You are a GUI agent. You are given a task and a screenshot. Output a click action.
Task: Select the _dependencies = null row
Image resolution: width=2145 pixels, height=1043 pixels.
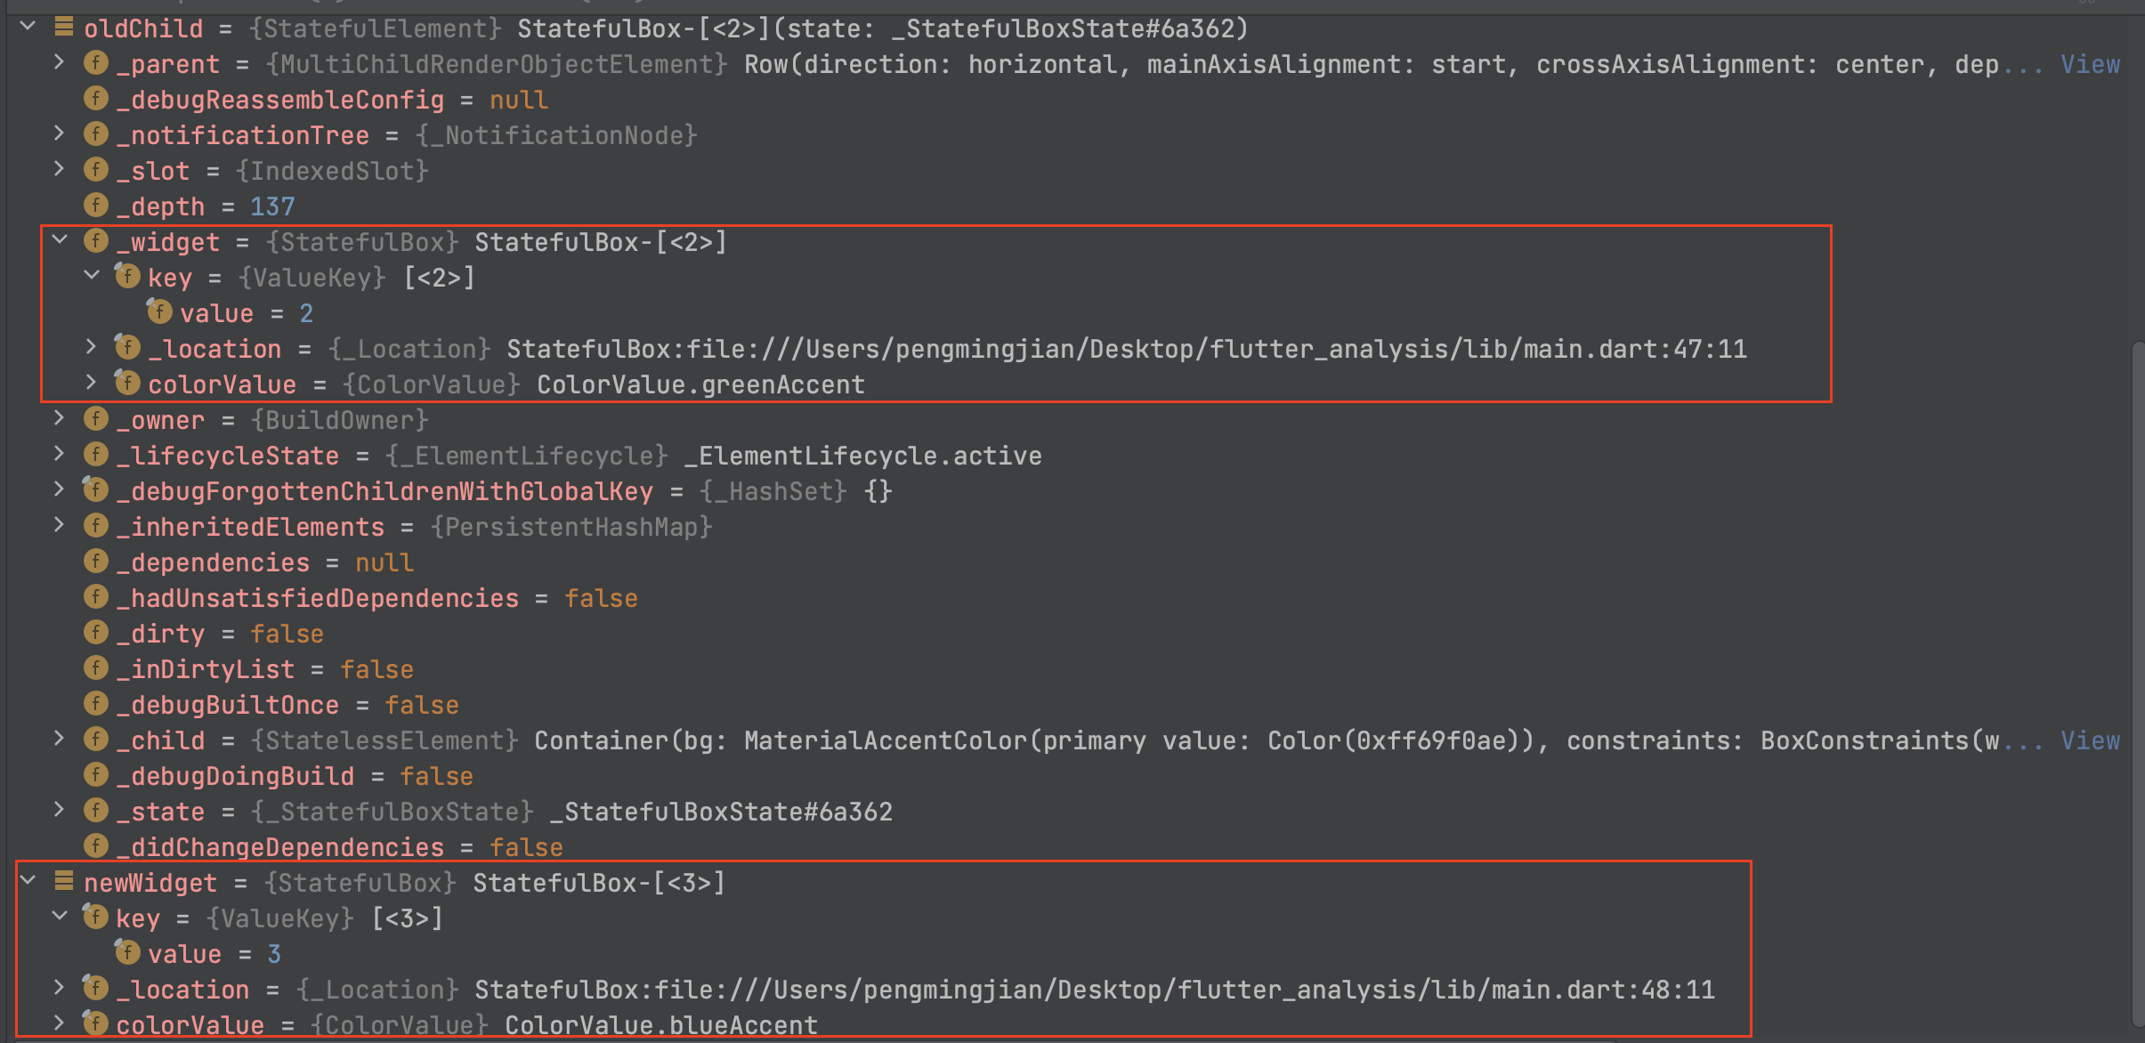click(x=1068, y=562)
